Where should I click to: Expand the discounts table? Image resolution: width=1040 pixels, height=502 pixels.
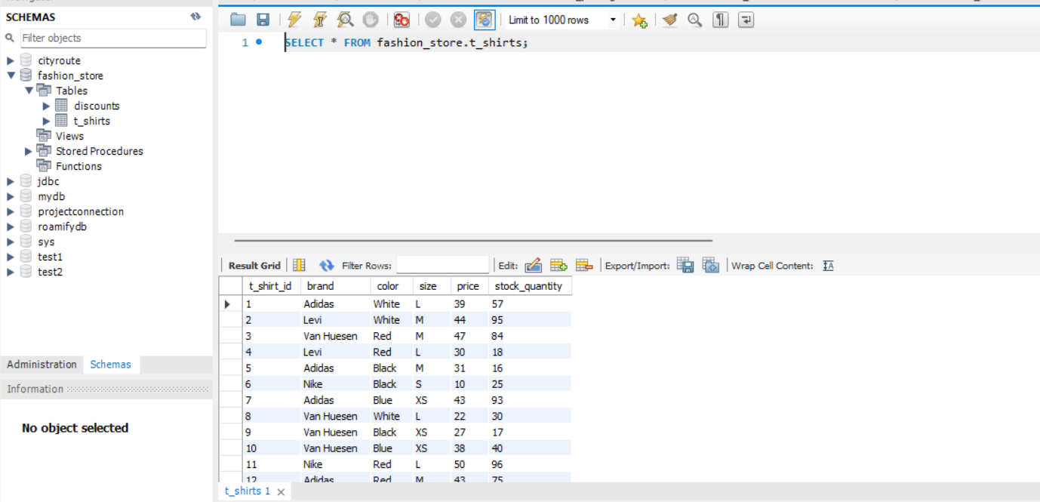point(47,106)
